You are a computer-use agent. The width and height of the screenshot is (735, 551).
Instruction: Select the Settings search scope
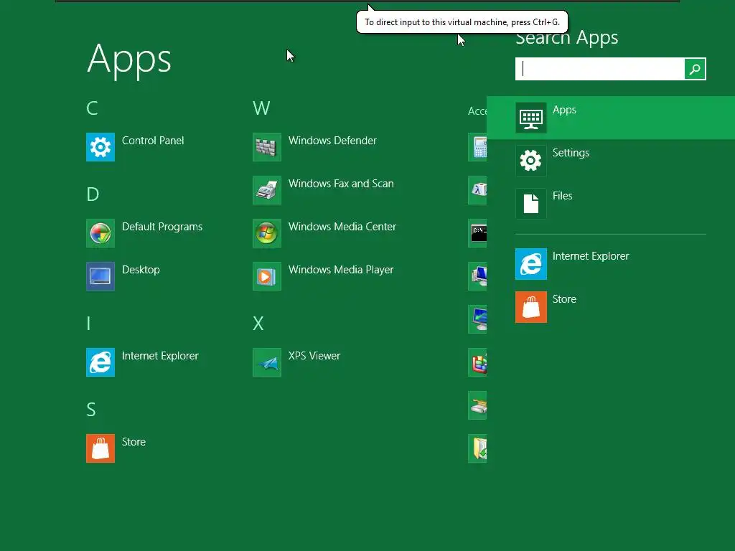(611, 161)
